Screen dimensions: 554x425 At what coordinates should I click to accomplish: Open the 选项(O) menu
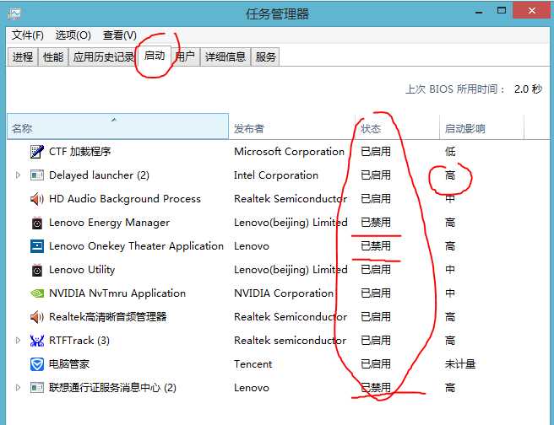pyautogui.click(x=73, y=35)
